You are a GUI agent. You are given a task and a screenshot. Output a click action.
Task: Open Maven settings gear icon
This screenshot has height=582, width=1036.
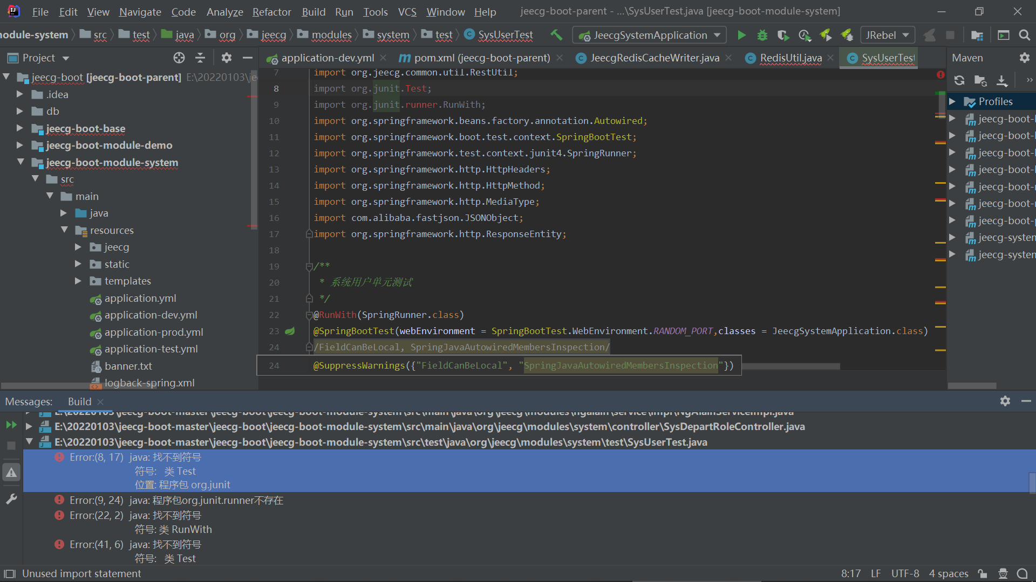pos(1025,58)
